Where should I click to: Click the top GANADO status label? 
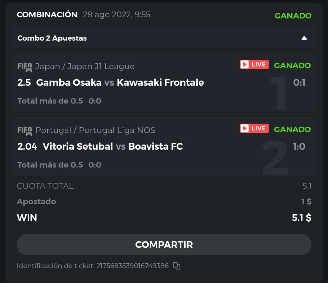pyautogui.click(x=293, y=16)
